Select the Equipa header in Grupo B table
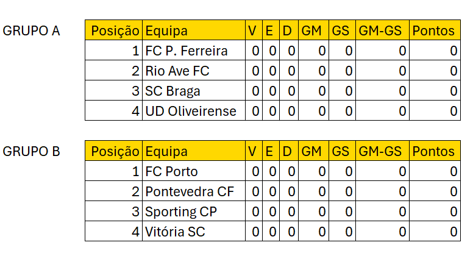Image resolution: width=473 pixels, height=259 pixels. 166,151
